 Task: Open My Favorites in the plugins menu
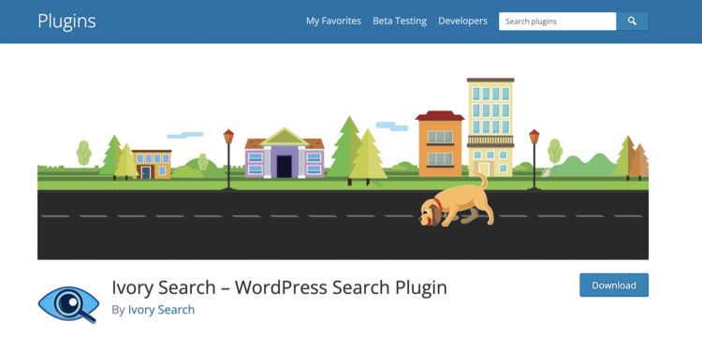[333, 21]
